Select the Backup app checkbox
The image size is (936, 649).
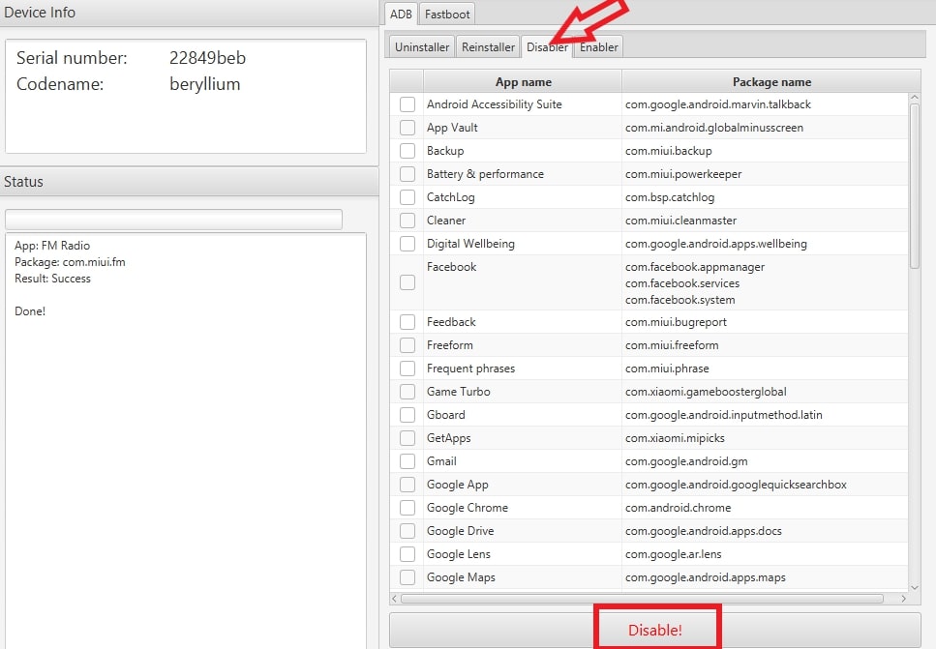pyautogui.click(x=408, y=151)
